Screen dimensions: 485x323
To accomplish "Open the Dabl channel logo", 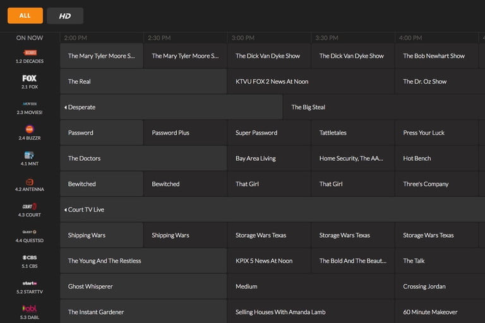I will 30,308.
